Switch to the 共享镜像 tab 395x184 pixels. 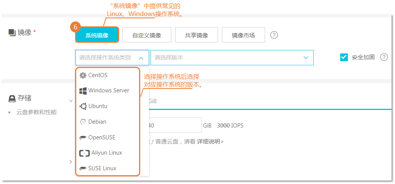pos(197,35)
